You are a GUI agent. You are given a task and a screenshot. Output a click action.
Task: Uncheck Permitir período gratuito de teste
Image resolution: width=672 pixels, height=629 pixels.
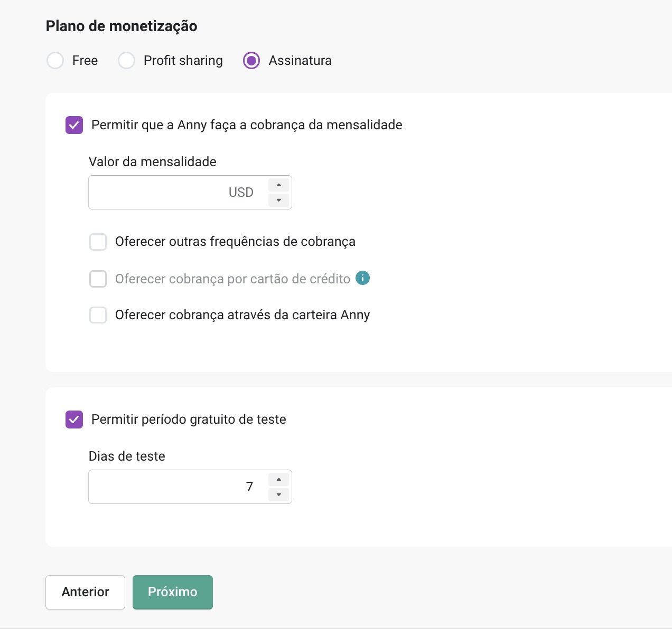(74, 420)
